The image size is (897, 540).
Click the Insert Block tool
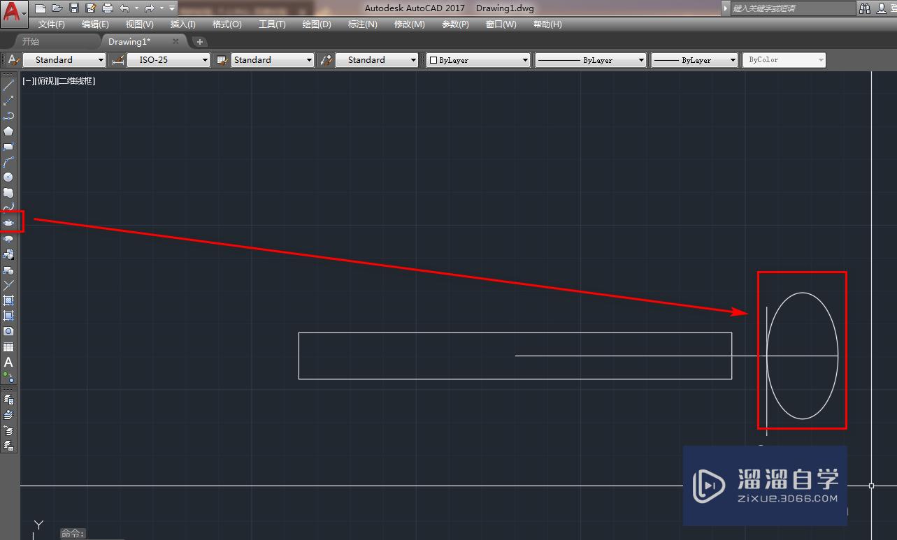(8, 254)
